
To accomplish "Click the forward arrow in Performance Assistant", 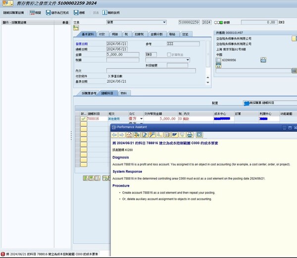I will point(121,135).
